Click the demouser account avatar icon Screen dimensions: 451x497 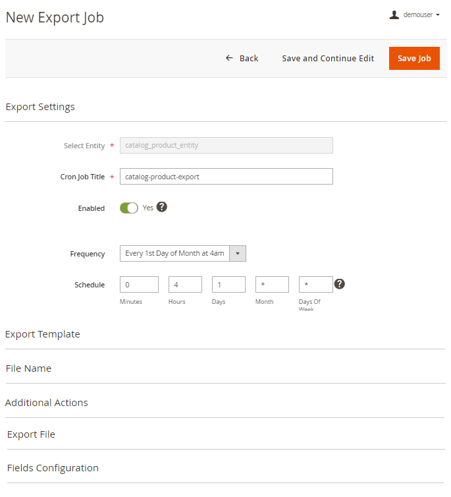point(394,15)
